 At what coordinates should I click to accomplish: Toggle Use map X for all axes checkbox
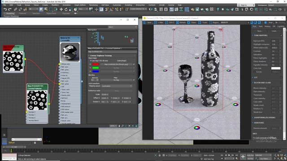coord(91,61)
